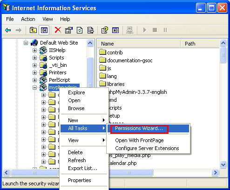Click the contrib folder icon in list
Image resolution: width=230 pixels, height=190 pixels.
pos(102,52)
